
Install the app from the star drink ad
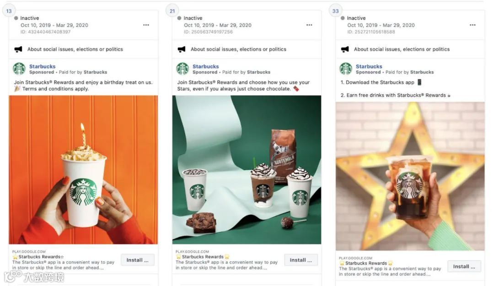[x=464, y=266]
